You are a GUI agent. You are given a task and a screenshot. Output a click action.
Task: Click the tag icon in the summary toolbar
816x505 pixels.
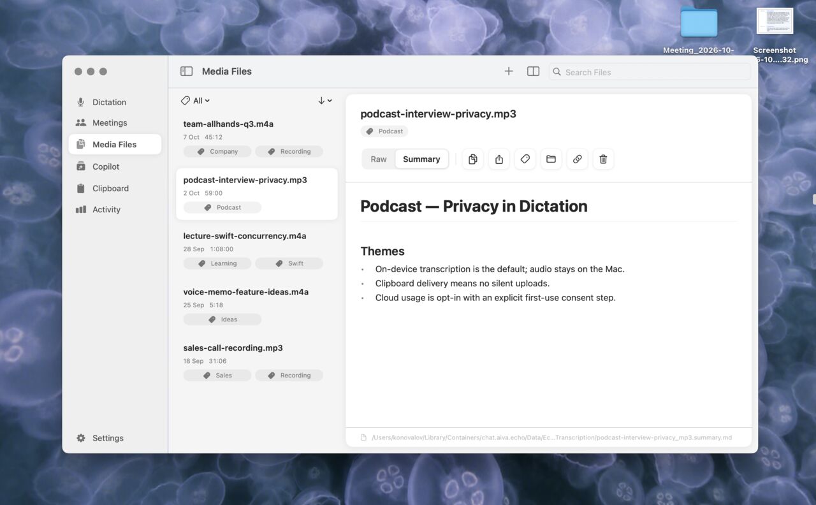tap(525, 159)
